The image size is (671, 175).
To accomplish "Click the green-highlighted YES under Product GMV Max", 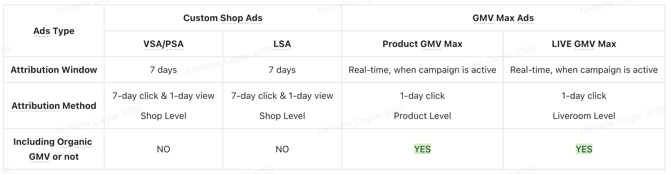I will [x=422, y=149].
